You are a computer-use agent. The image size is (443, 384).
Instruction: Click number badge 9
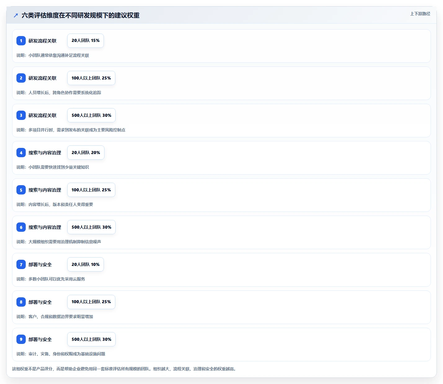pyautogui.click(x=21, y=339)
